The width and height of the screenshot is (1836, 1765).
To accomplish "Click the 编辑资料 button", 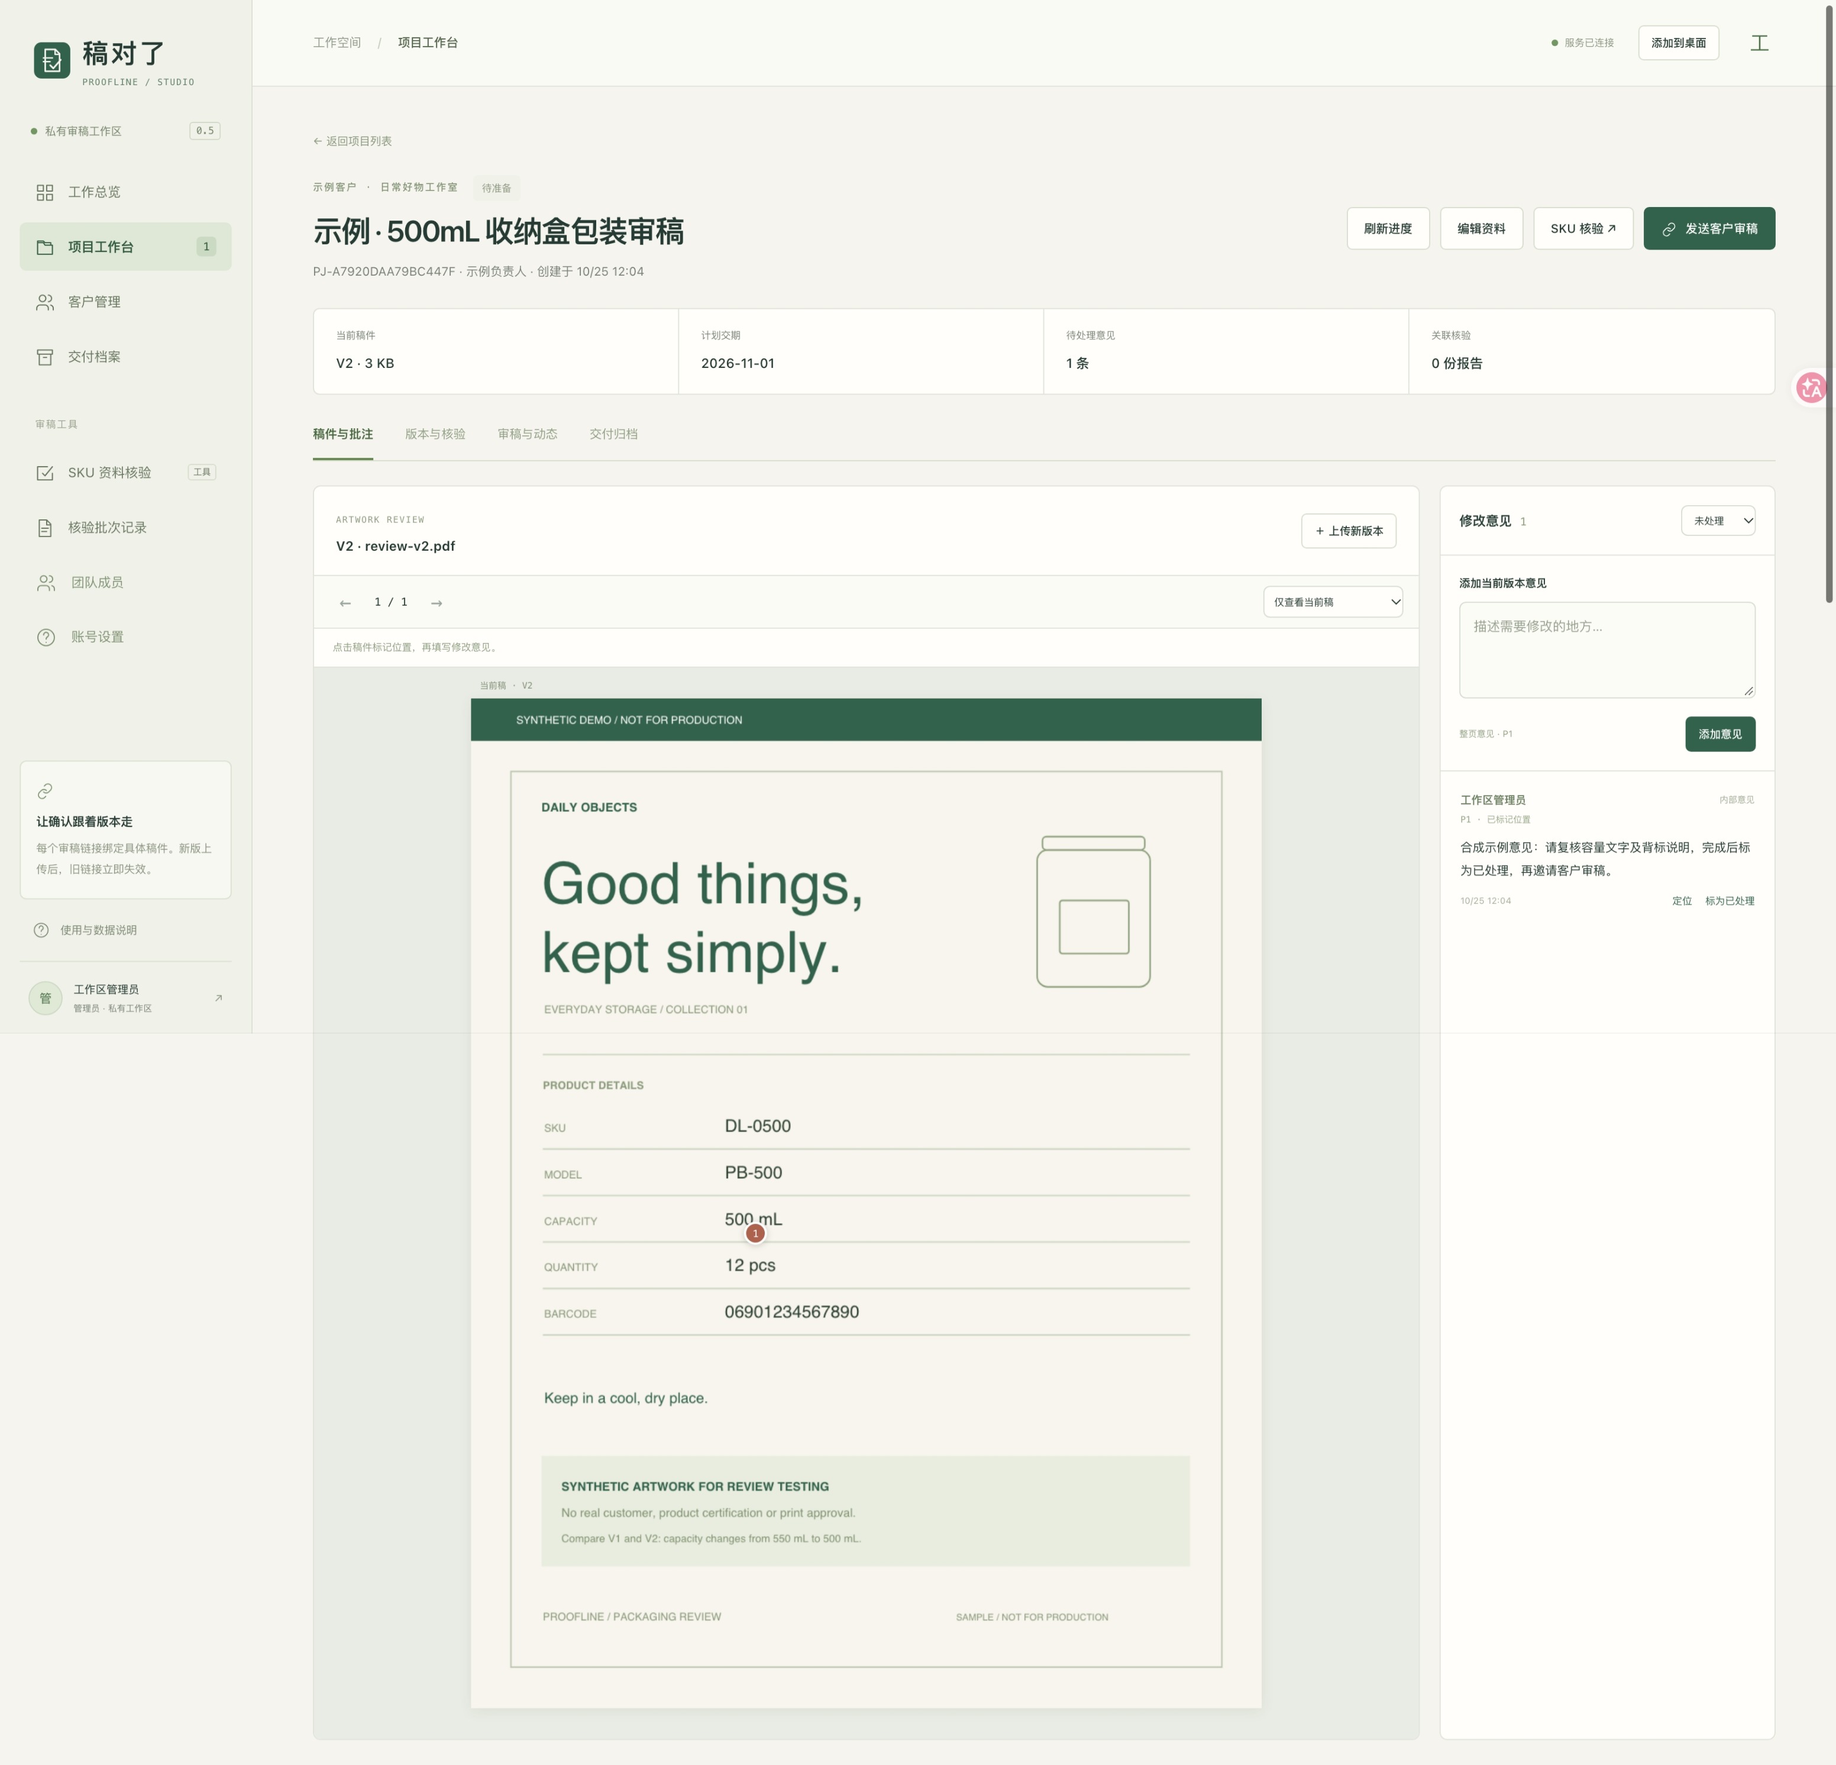I will pyautogui.click(x=1481, y=228).
